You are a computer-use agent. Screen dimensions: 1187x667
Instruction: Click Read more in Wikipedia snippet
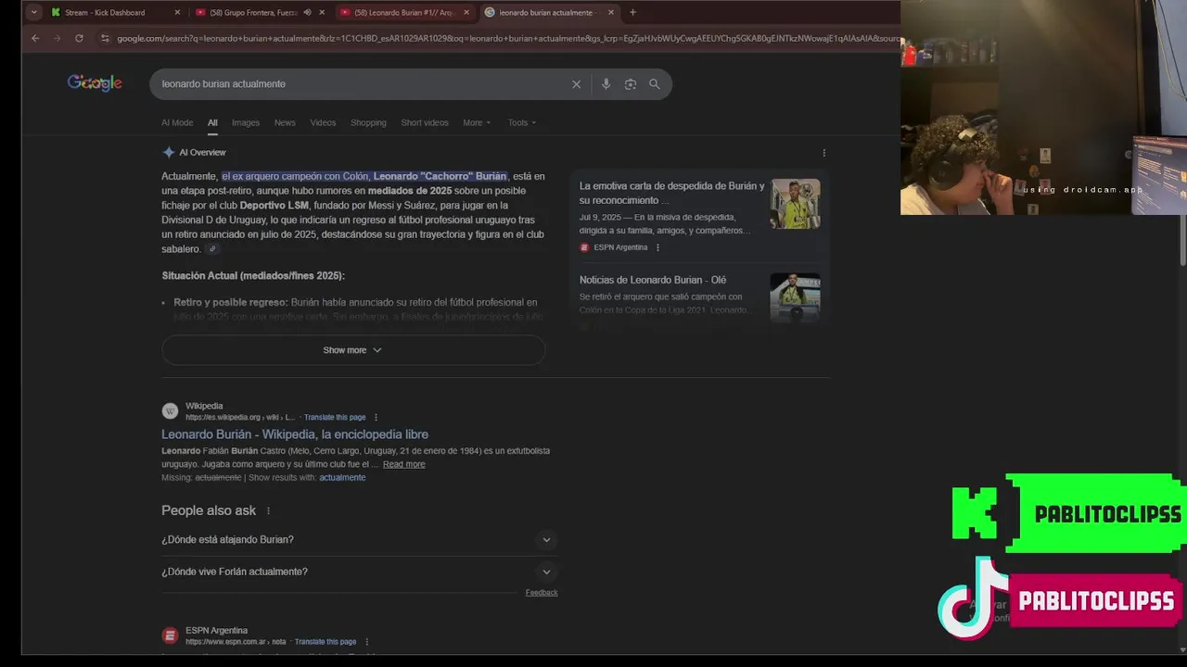point(403,464)
